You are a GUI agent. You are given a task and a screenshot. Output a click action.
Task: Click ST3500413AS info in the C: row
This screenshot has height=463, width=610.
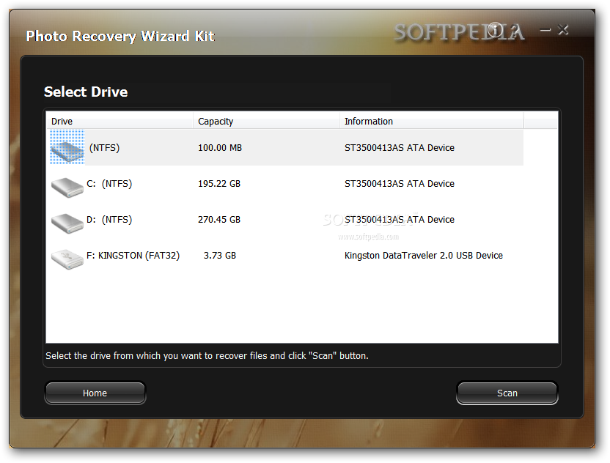(x=399, y=183)
